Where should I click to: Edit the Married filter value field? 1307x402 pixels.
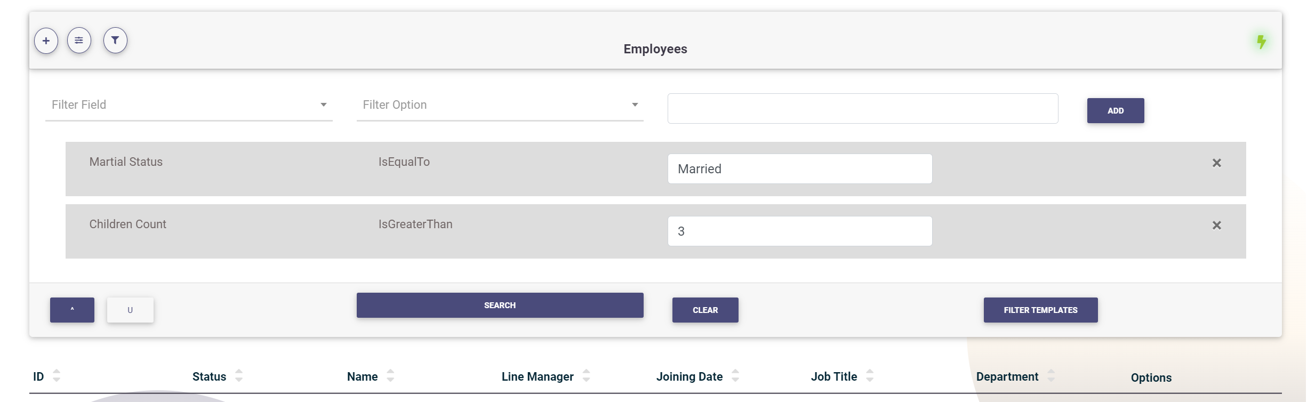[x=799, y=169]
